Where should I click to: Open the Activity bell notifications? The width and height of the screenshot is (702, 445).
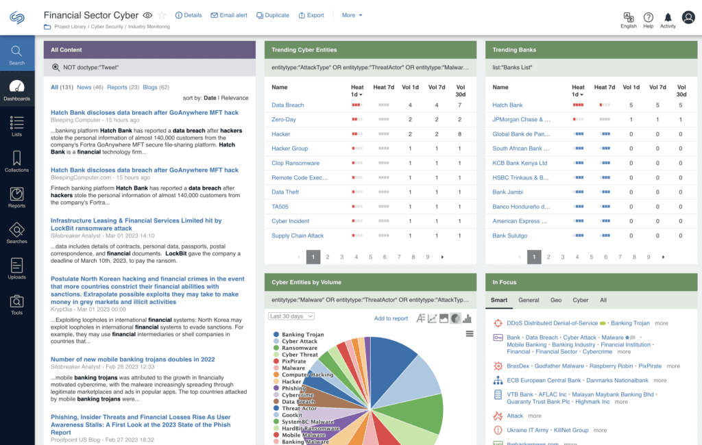tap(668, 20)
